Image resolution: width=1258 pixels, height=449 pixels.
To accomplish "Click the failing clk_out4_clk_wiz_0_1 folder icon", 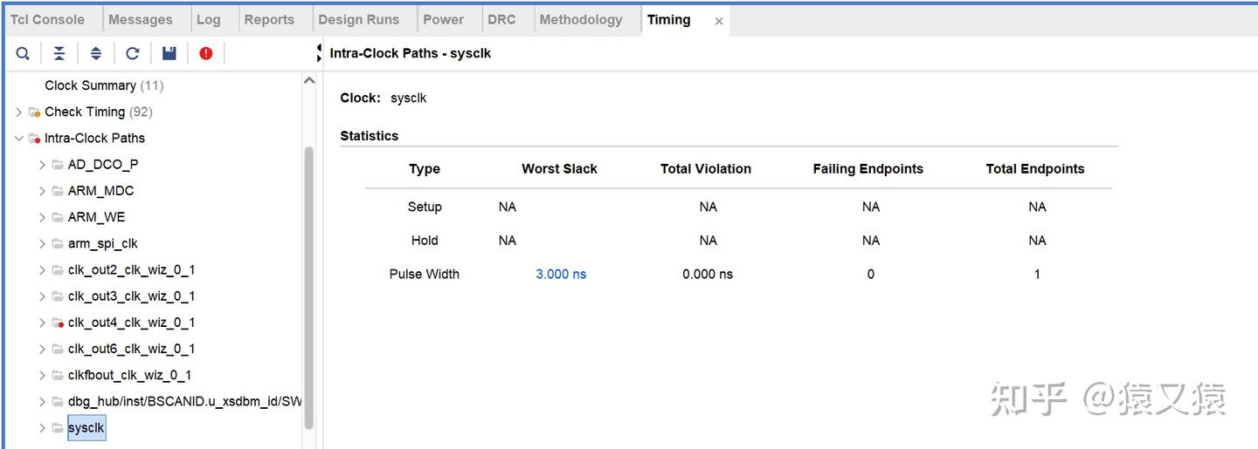I will [x=58, y=323].
